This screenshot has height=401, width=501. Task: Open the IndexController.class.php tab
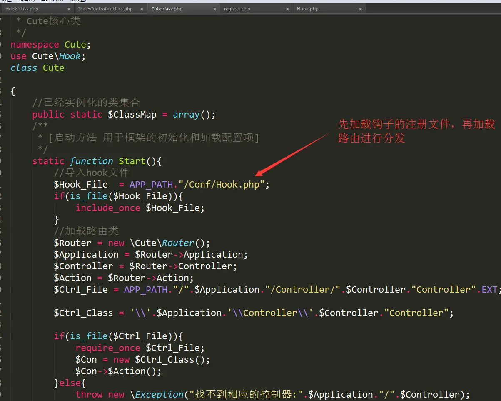tap(106, 9)
